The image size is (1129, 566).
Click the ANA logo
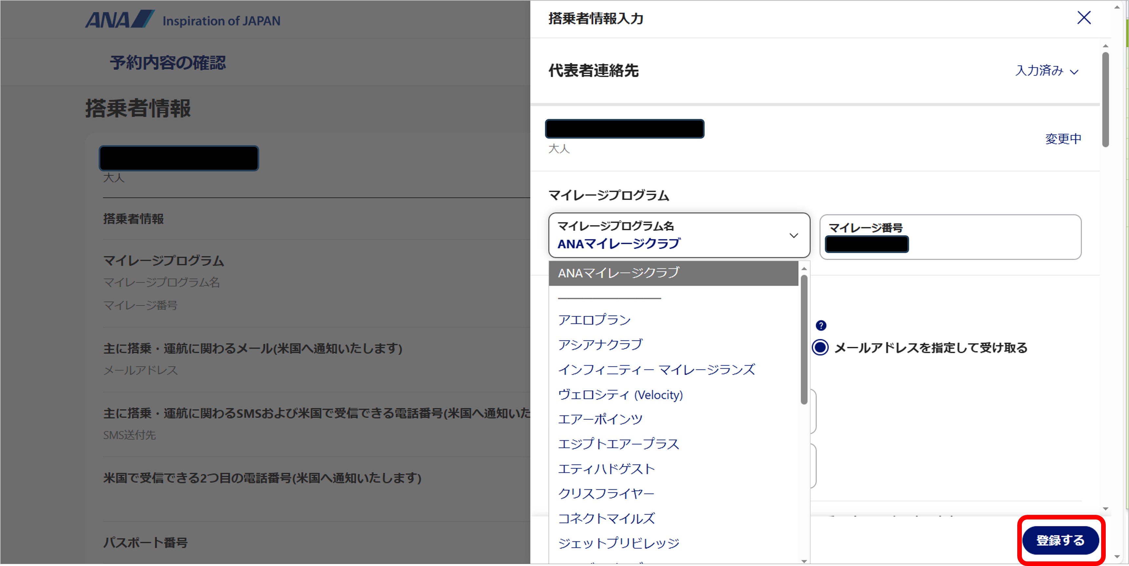pyautogui.click(x=119, y=20)
